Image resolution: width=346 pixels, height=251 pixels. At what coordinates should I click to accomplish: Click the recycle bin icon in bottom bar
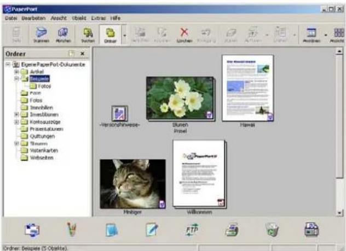coord(272,230)
